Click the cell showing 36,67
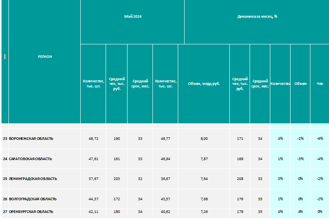The width and height of the screenshot is (329, 218). (165, 179)
